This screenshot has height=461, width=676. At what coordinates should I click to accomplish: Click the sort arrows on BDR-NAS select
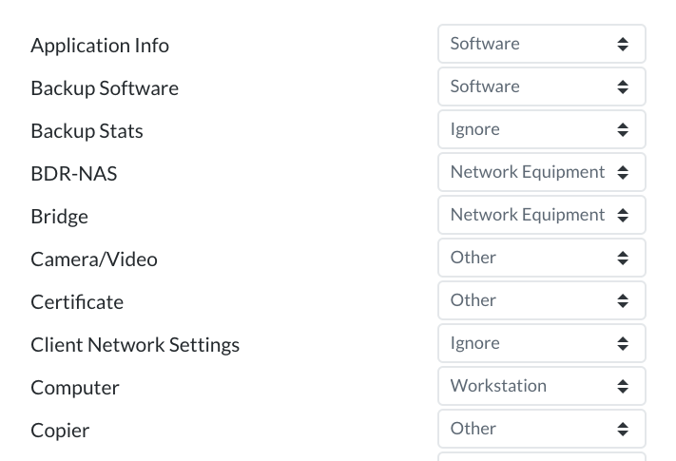tap(623, 172)
